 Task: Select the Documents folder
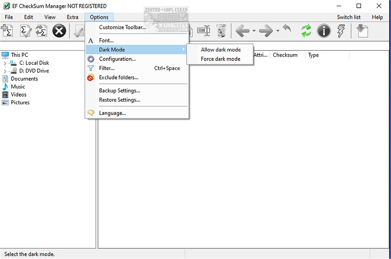click(x=24, y=79)
